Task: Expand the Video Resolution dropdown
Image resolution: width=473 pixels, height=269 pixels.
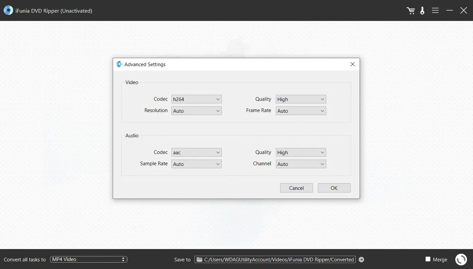Action: (x=196, y=111)
